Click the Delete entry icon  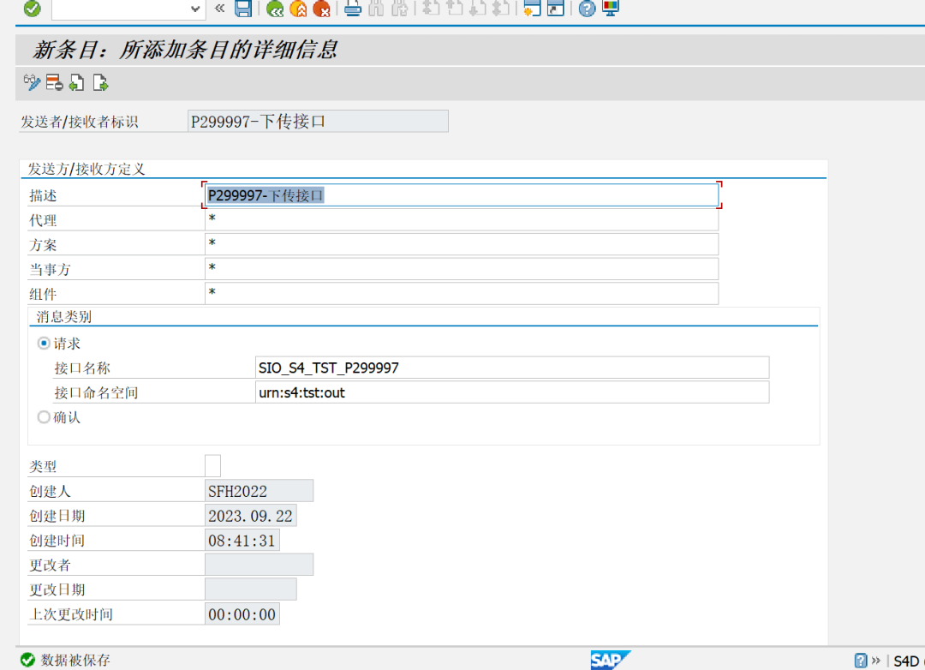pos(54,82)
